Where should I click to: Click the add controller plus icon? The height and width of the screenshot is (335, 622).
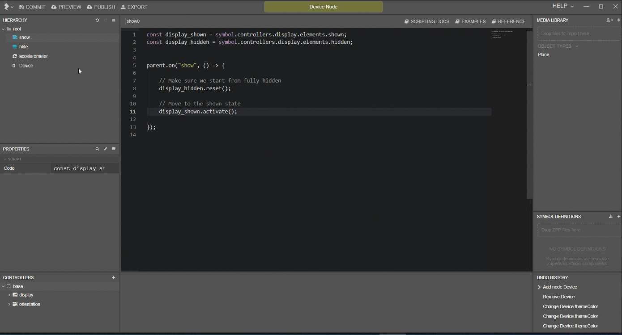pos(113,277)
